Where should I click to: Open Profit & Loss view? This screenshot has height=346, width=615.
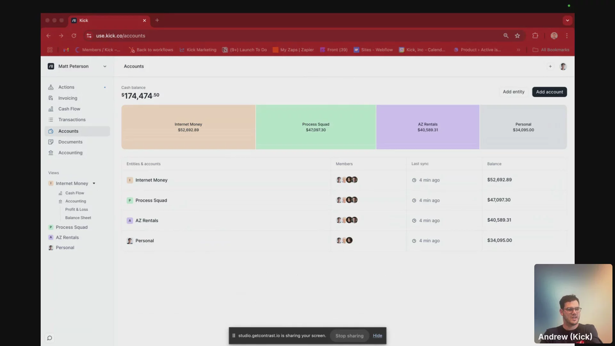[77, 210]
